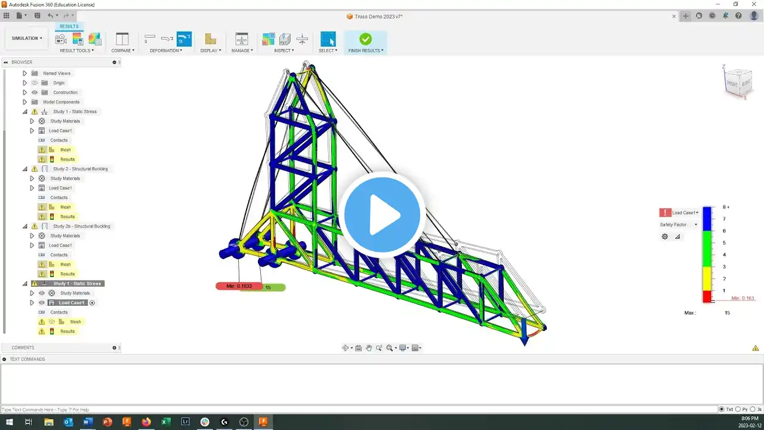Open Excel from the Windows taskbar
Image resolution: width=764 pixels, height=430 pixels.
point(166,422)
